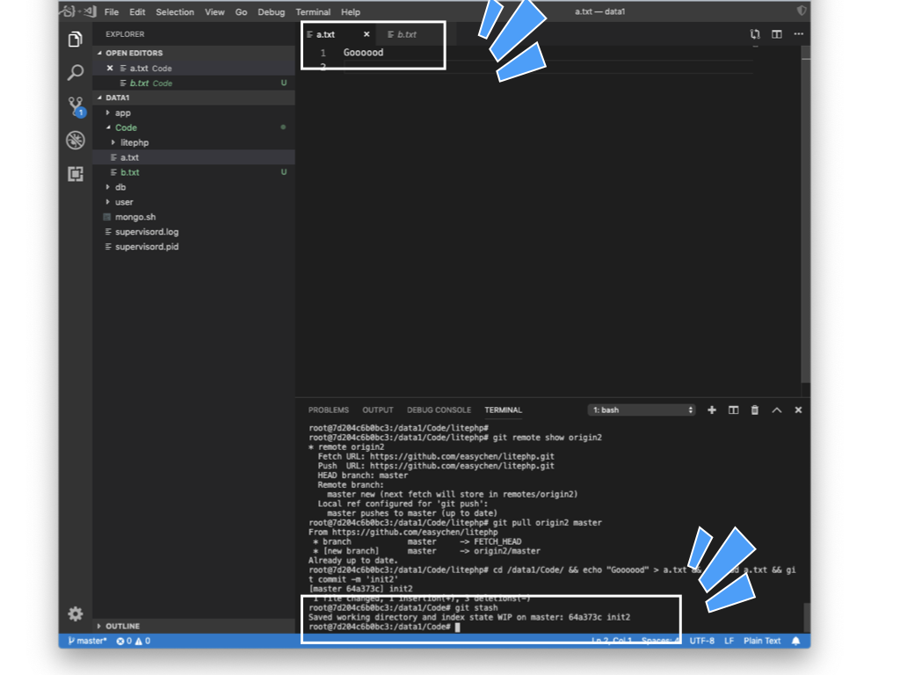
Task: Expand the app folder in explorer
Action: [122, 112]
